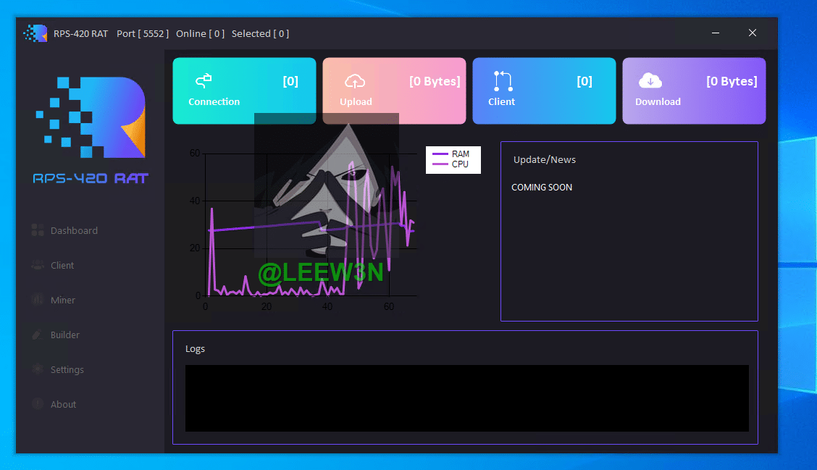Click the RAM legend color swatch
The height and width of the screenshot is (470, 817).
(x=440, y=154)
